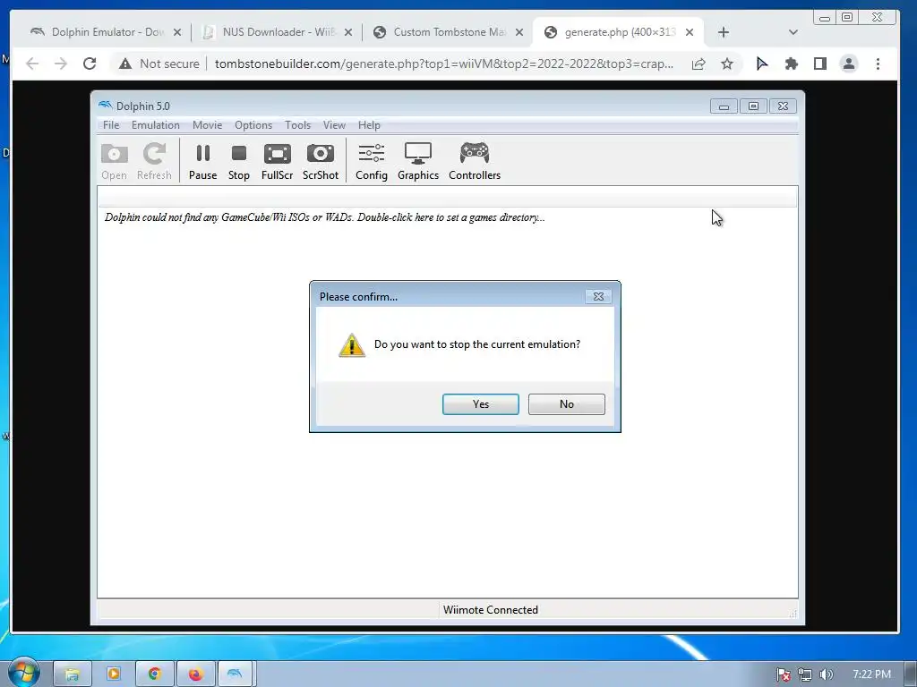Close the NUS Downloader tab

coord(348,32)
